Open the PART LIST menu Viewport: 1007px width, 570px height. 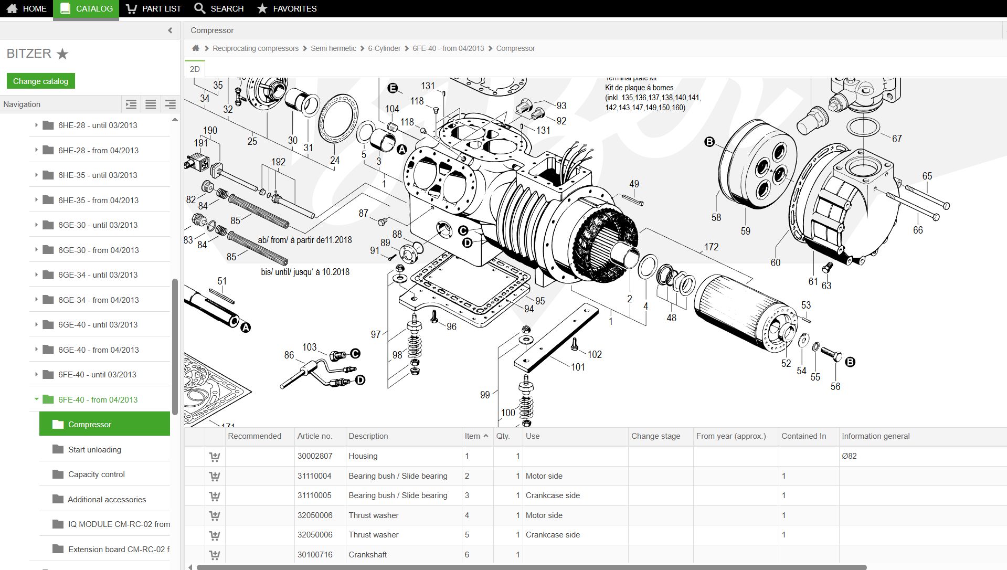point(153,9)
